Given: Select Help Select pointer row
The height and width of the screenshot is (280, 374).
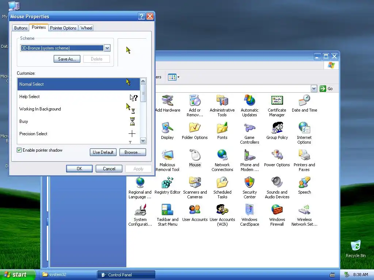Looking at the screenshot, I should (x=79, y=96).
